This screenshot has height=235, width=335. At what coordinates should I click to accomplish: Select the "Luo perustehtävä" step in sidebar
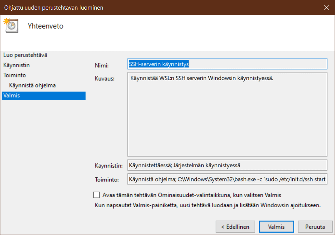(25, 55)
